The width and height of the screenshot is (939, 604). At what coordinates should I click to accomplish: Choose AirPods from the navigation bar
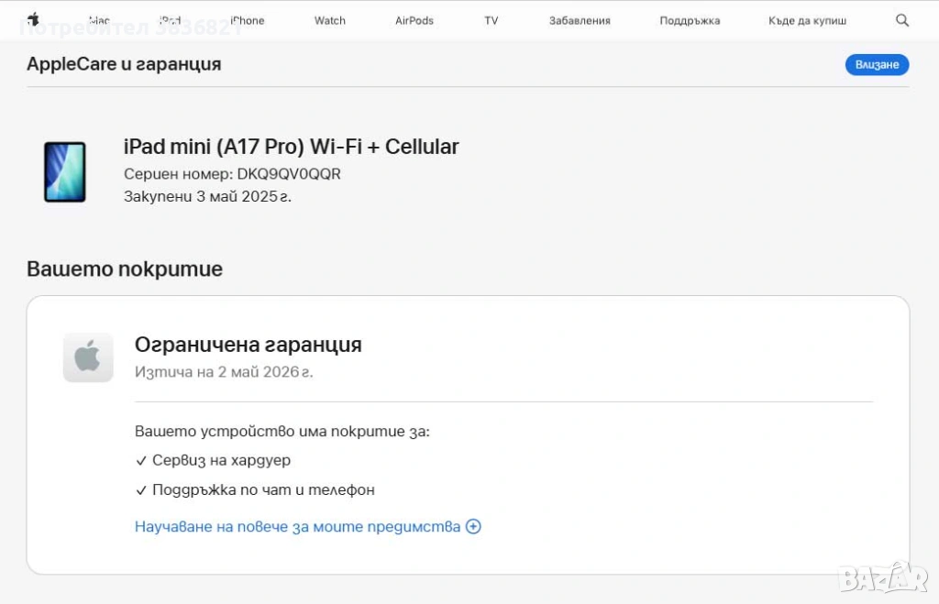(414, 20)
